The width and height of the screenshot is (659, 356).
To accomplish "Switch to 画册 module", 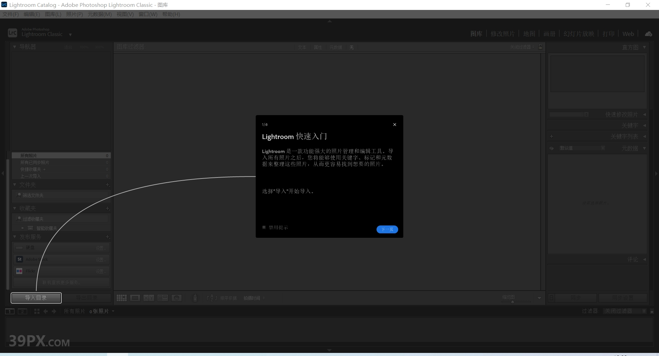I will [549, 34].
